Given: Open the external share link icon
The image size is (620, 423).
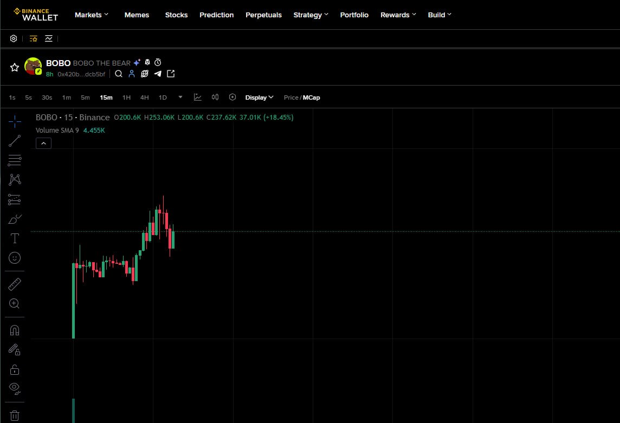Looking at the screenshot, I should 171,74.
